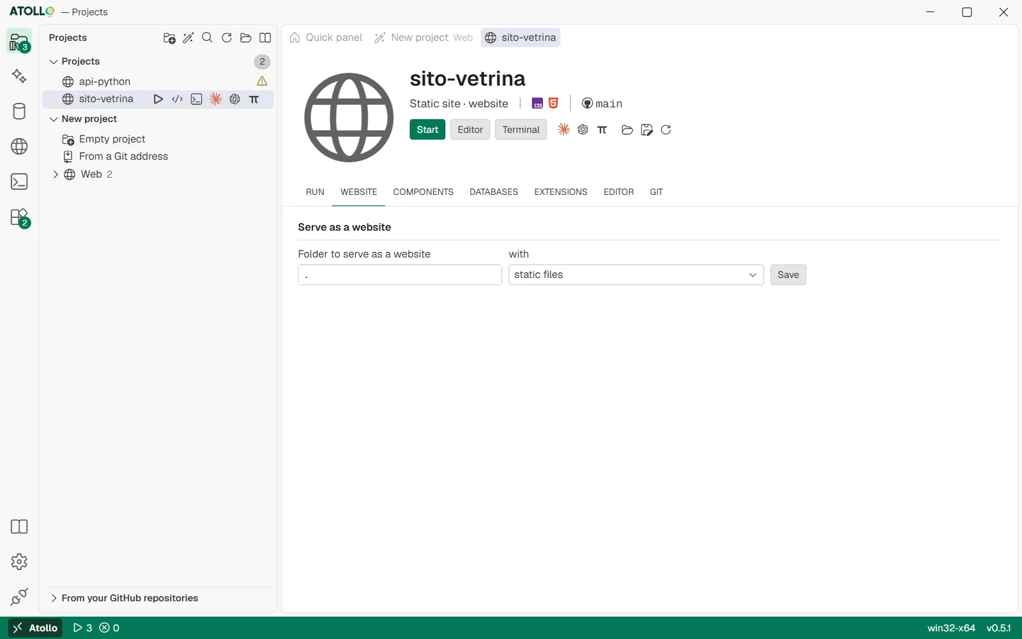1022x639 pixels.
Task: Open the Databases view in activity bar
Action: click(x=19, y=111)
